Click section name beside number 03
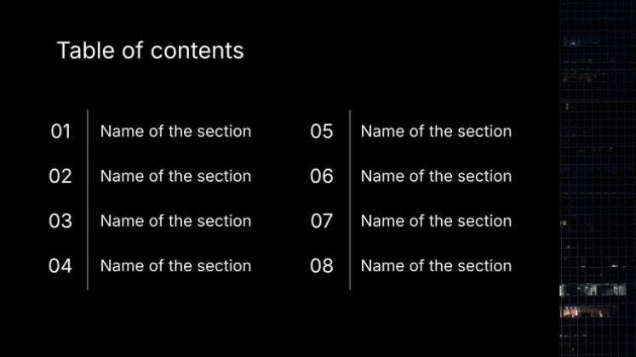This screenshot has width=636, height=357. pos(175,221)
